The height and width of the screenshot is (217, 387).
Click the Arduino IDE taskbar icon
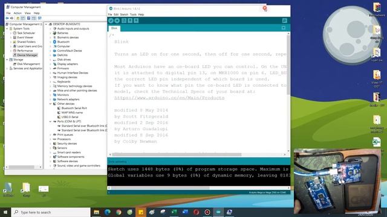pos(218,212)
